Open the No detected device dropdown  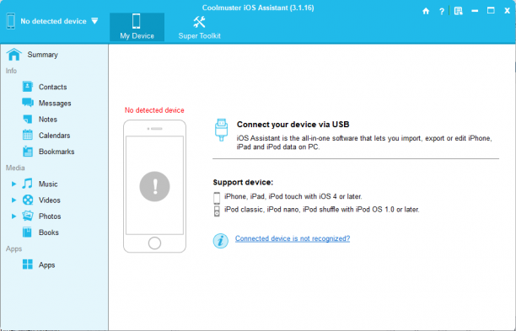click(x=94, y=21)
